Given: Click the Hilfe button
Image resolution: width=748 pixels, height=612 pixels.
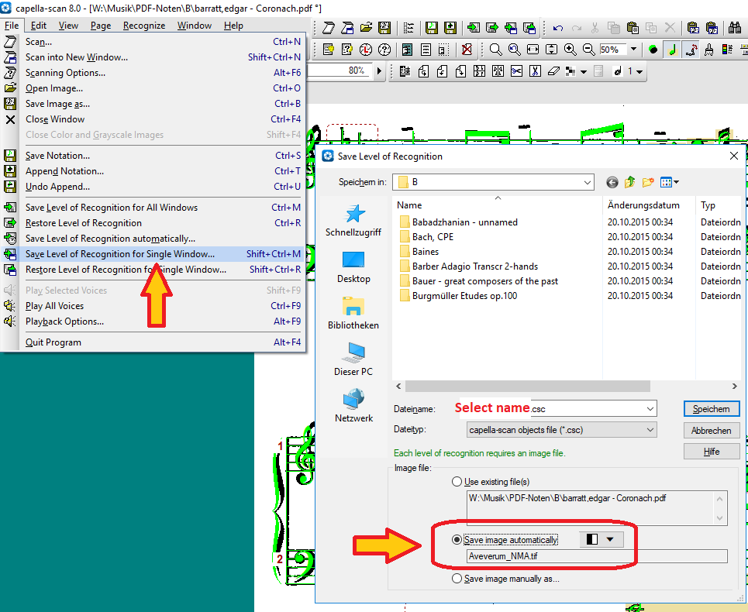Looking at the screenshot, I should click(712, 452).
